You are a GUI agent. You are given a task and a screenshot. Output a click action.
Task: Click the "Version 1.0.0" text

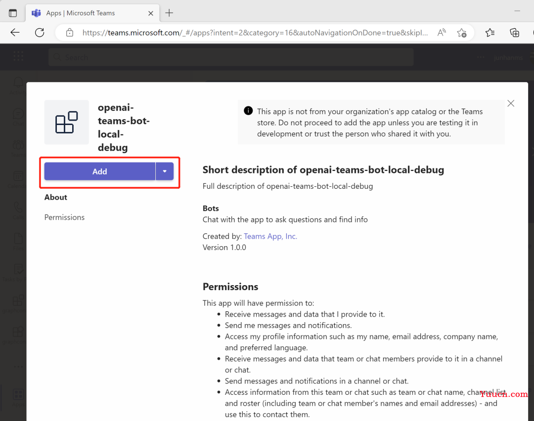click(x=224, y=248)
